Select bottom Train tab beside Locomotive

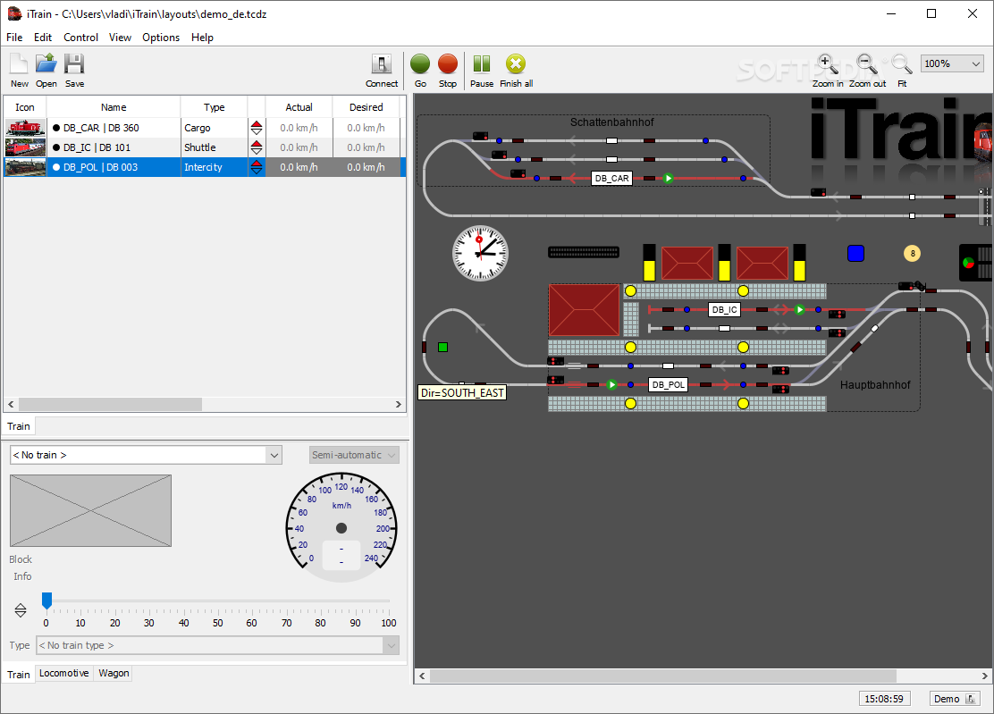[x=19, y=674]
